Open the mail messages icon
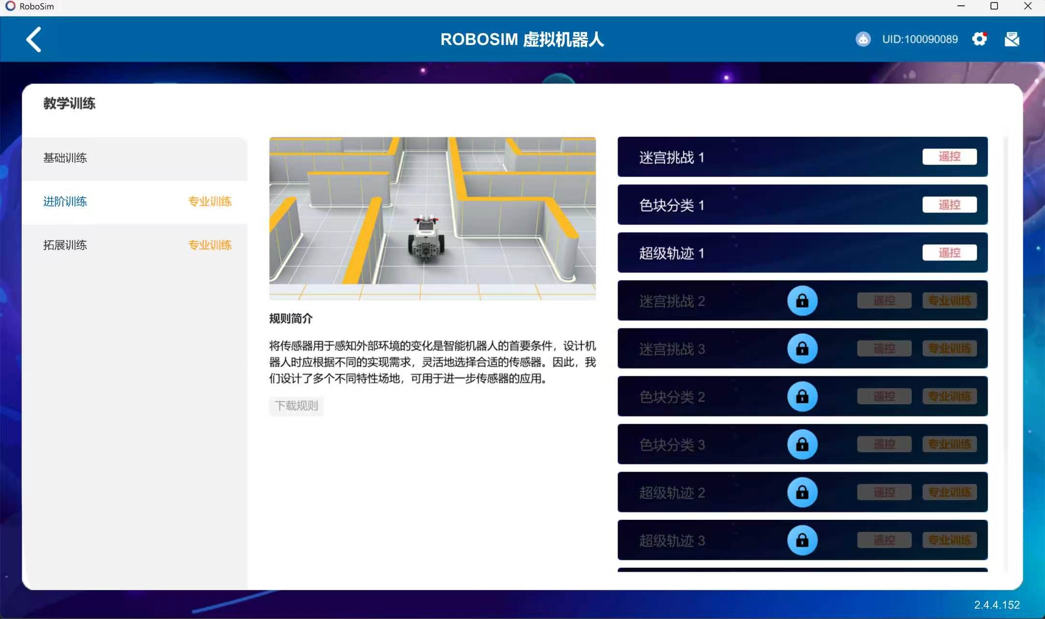Viewport: 1045px width, 619px height. coord(1012,39)
